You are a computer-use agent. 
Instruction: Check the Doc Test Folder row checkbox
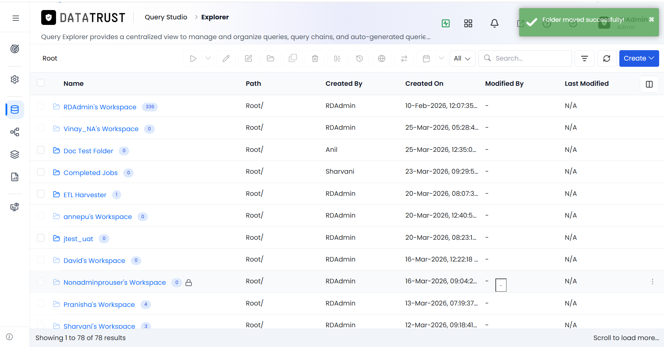coord(41,150)
